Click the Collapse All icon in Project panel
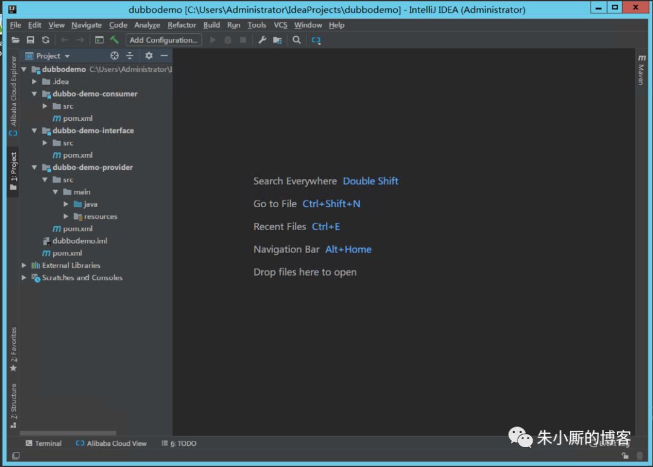Screen dimensions: 653x467 (129, 56)
